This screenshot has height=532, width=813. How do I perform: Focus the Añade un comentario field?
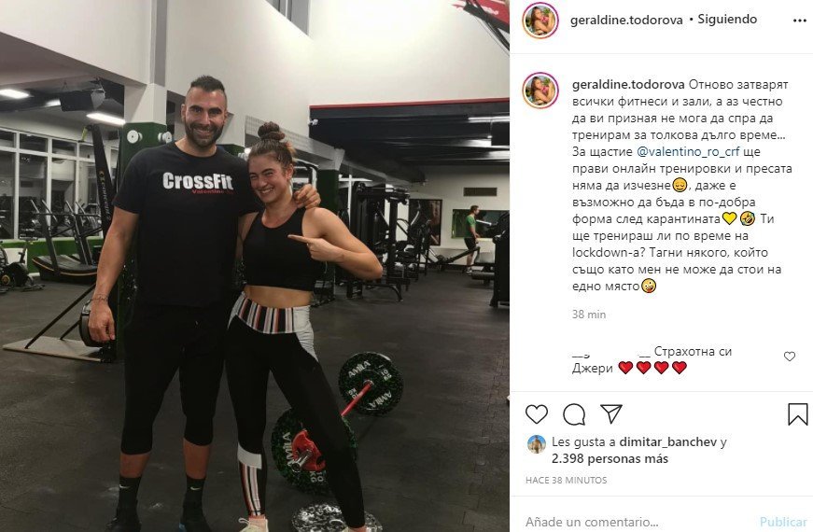(638, 521)
